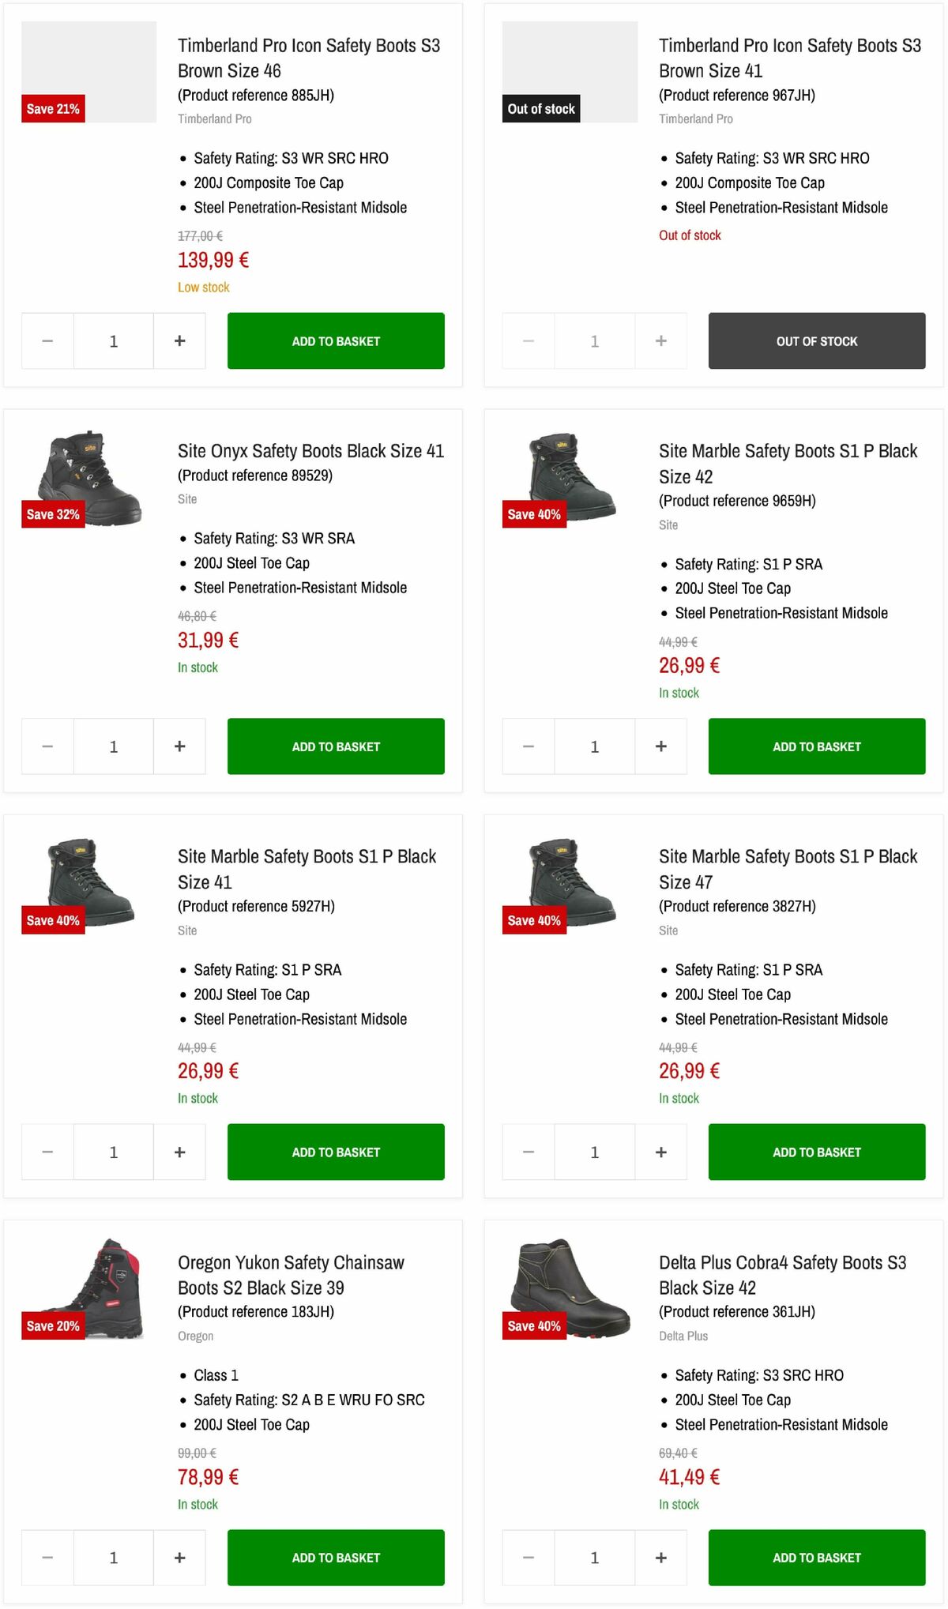The height and width of the screenshot is (1609, 948).
Task: Add Delta Plus Cobra4 boots to basket
Action: click(816, 1557)
